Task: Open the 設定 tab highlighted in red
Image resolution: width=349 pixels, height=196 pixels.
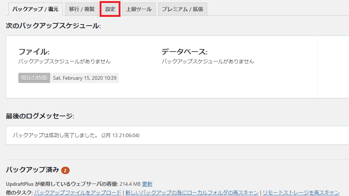Action: click(110, 9)
